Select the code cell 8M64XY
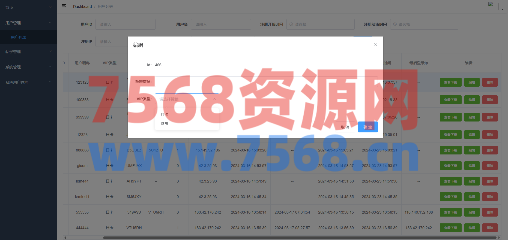 tap(134, 197)
